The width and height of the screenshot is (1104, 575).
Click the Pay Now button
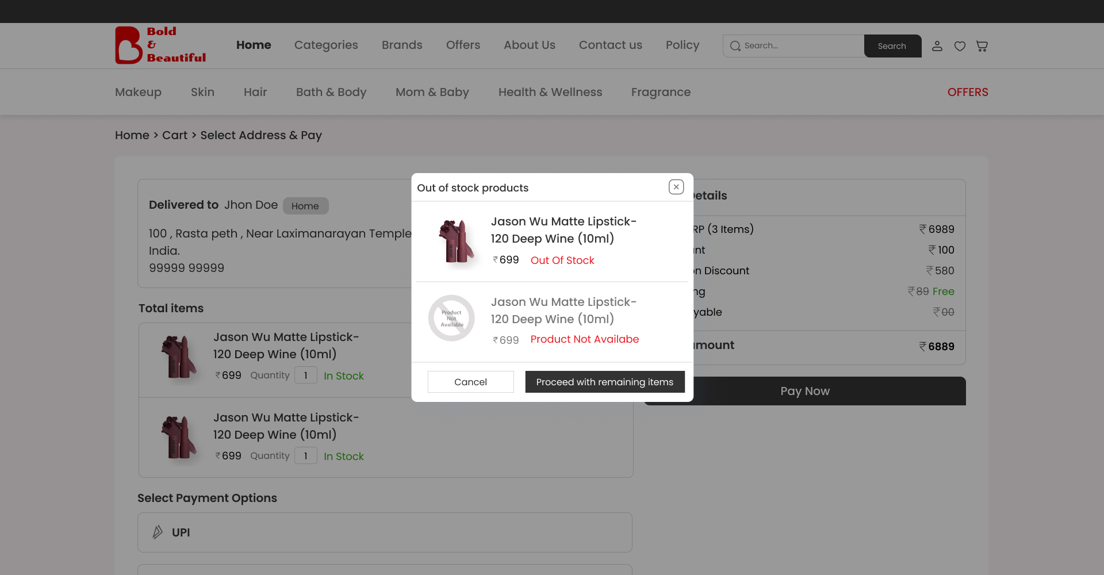pyautogui.click(x=805, y=391)
